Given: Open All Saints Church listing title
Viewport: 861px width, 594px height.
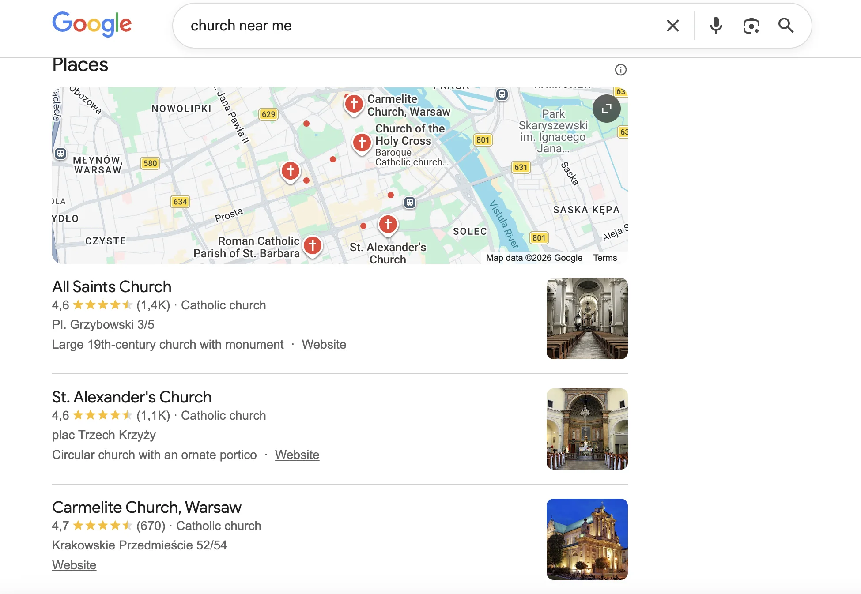Looking at the screenshot, I should 112,287.
